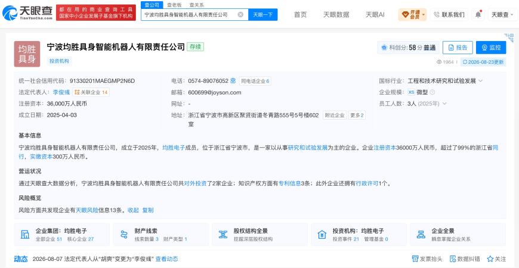Click the view count eye icon
This screenshot has height=268, width=519.
(x=439, y=62)
